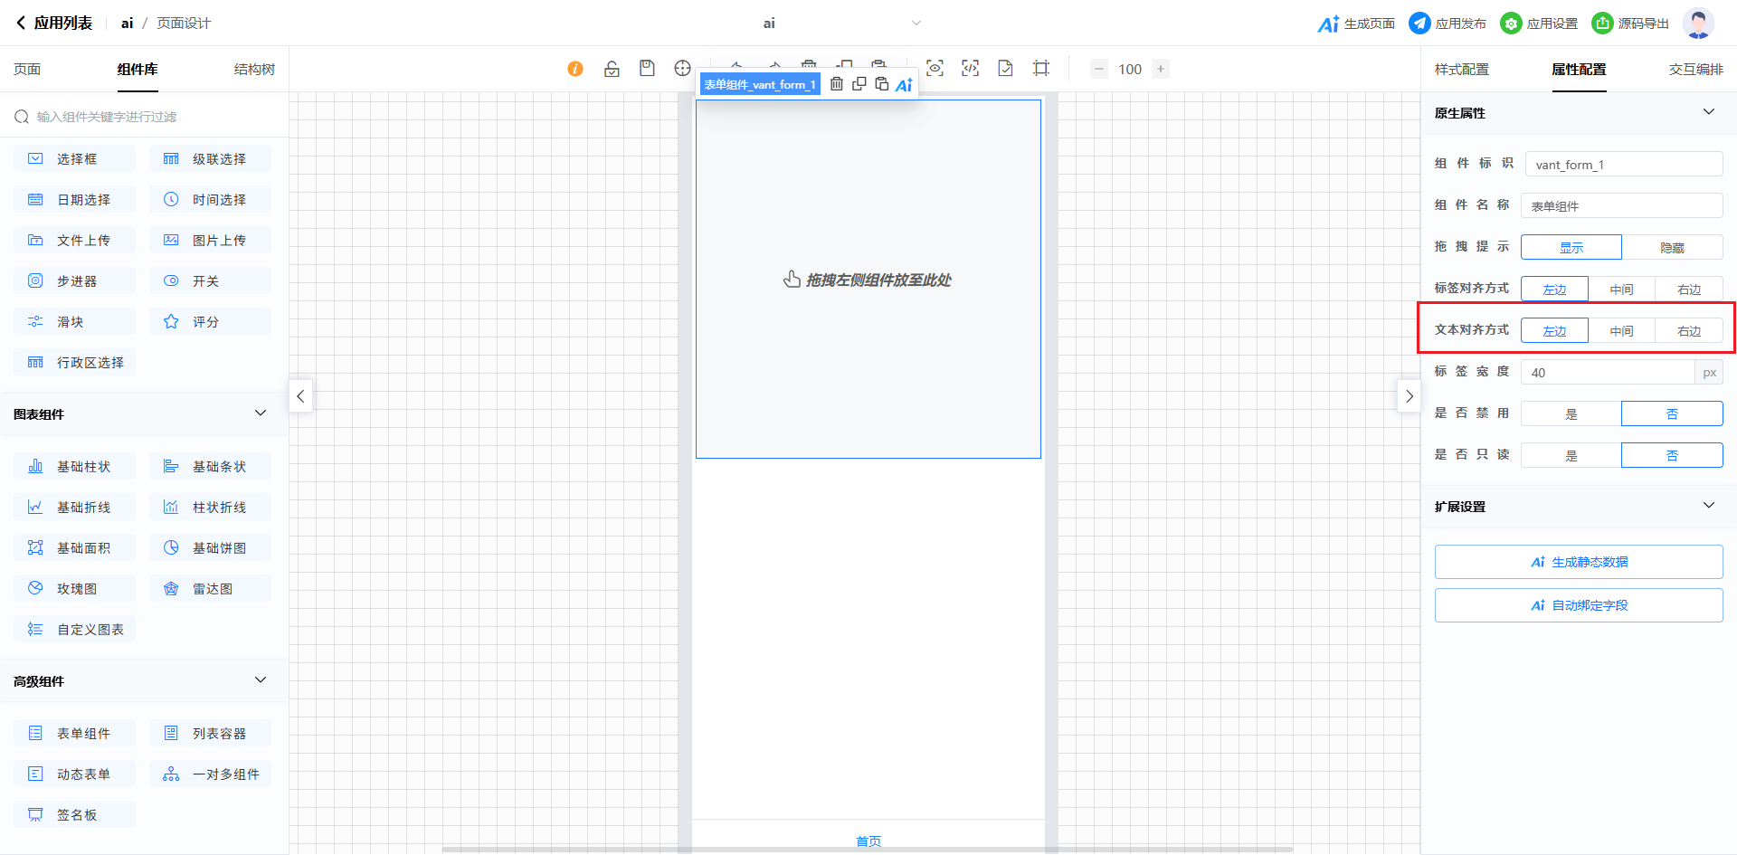This screenshot has height=855, width=1737.
Task: Click the preview eye icon in toolbar
Action: click(x=935, y=69)
